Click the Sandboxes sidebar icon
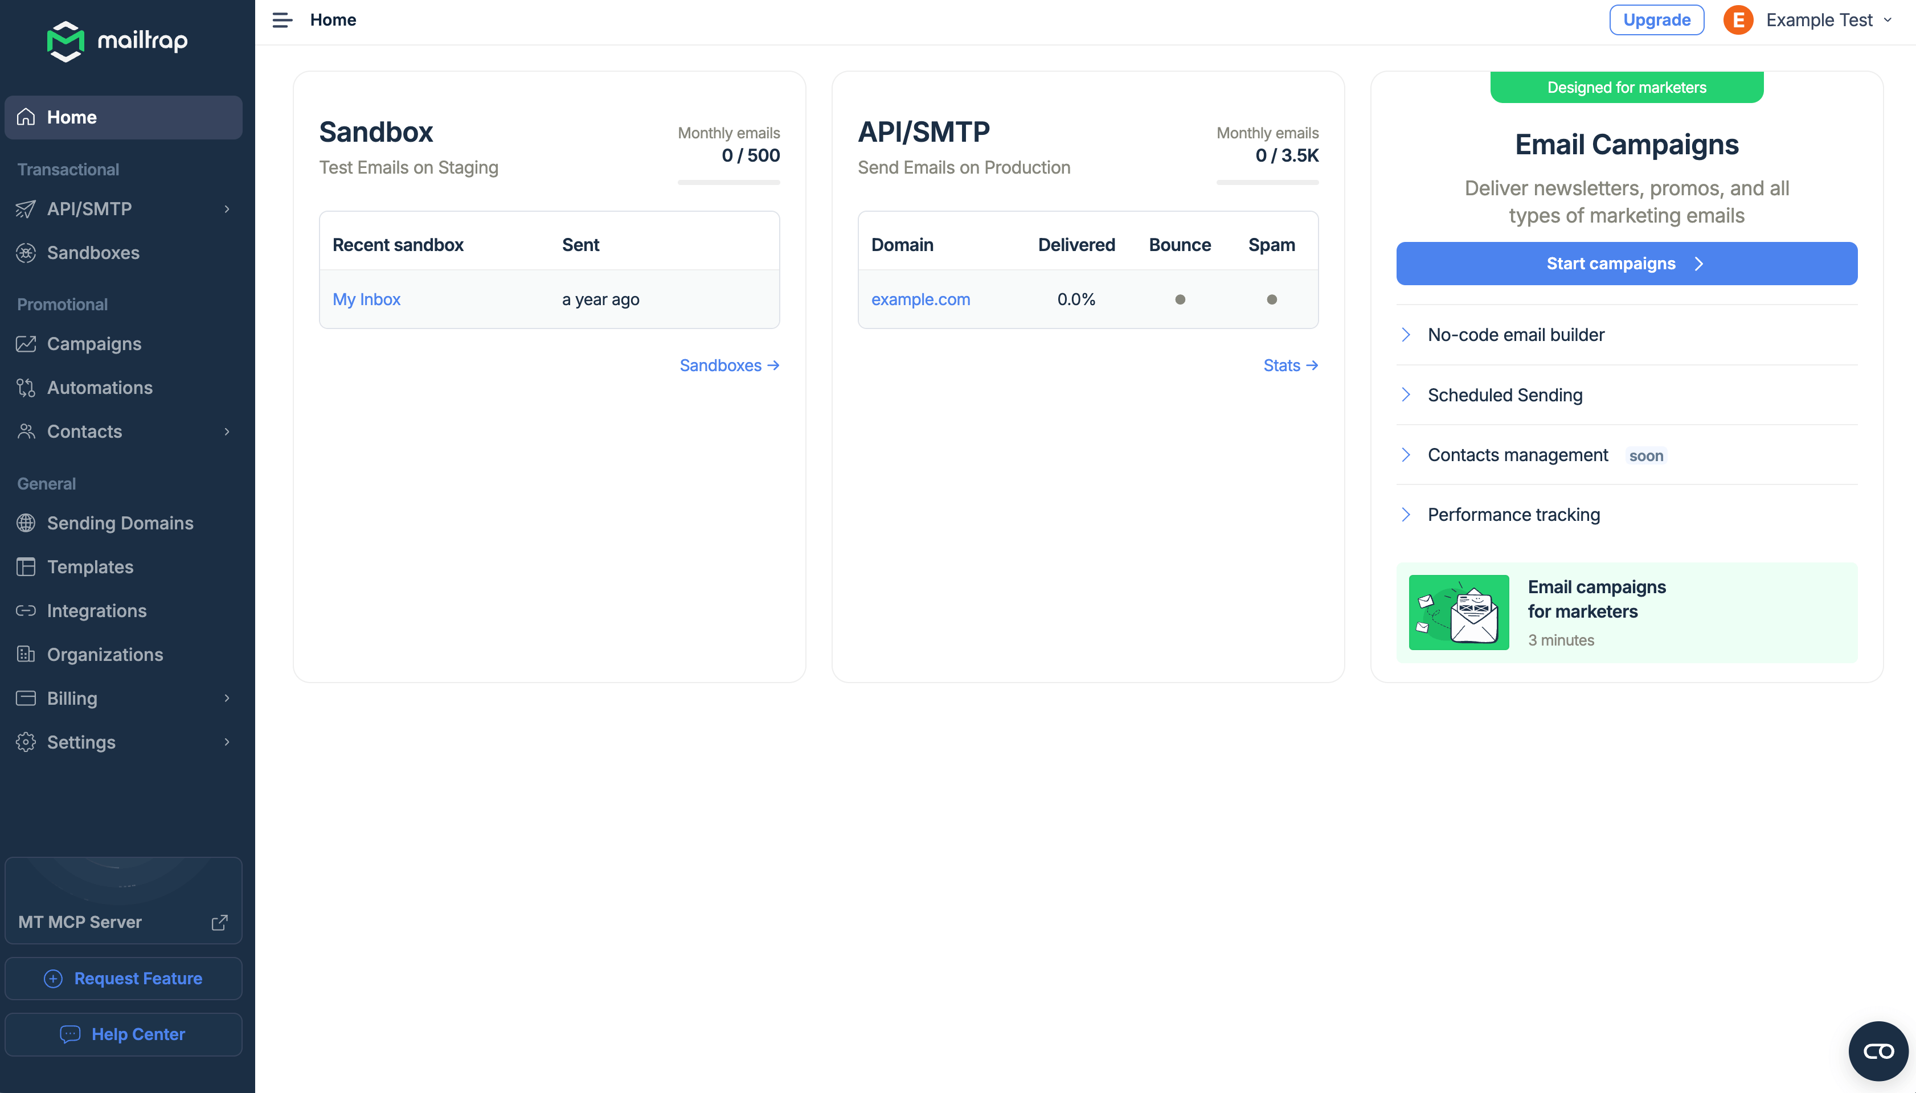The width and height of the screenshot is (1916, 1093). coord(26,253)
